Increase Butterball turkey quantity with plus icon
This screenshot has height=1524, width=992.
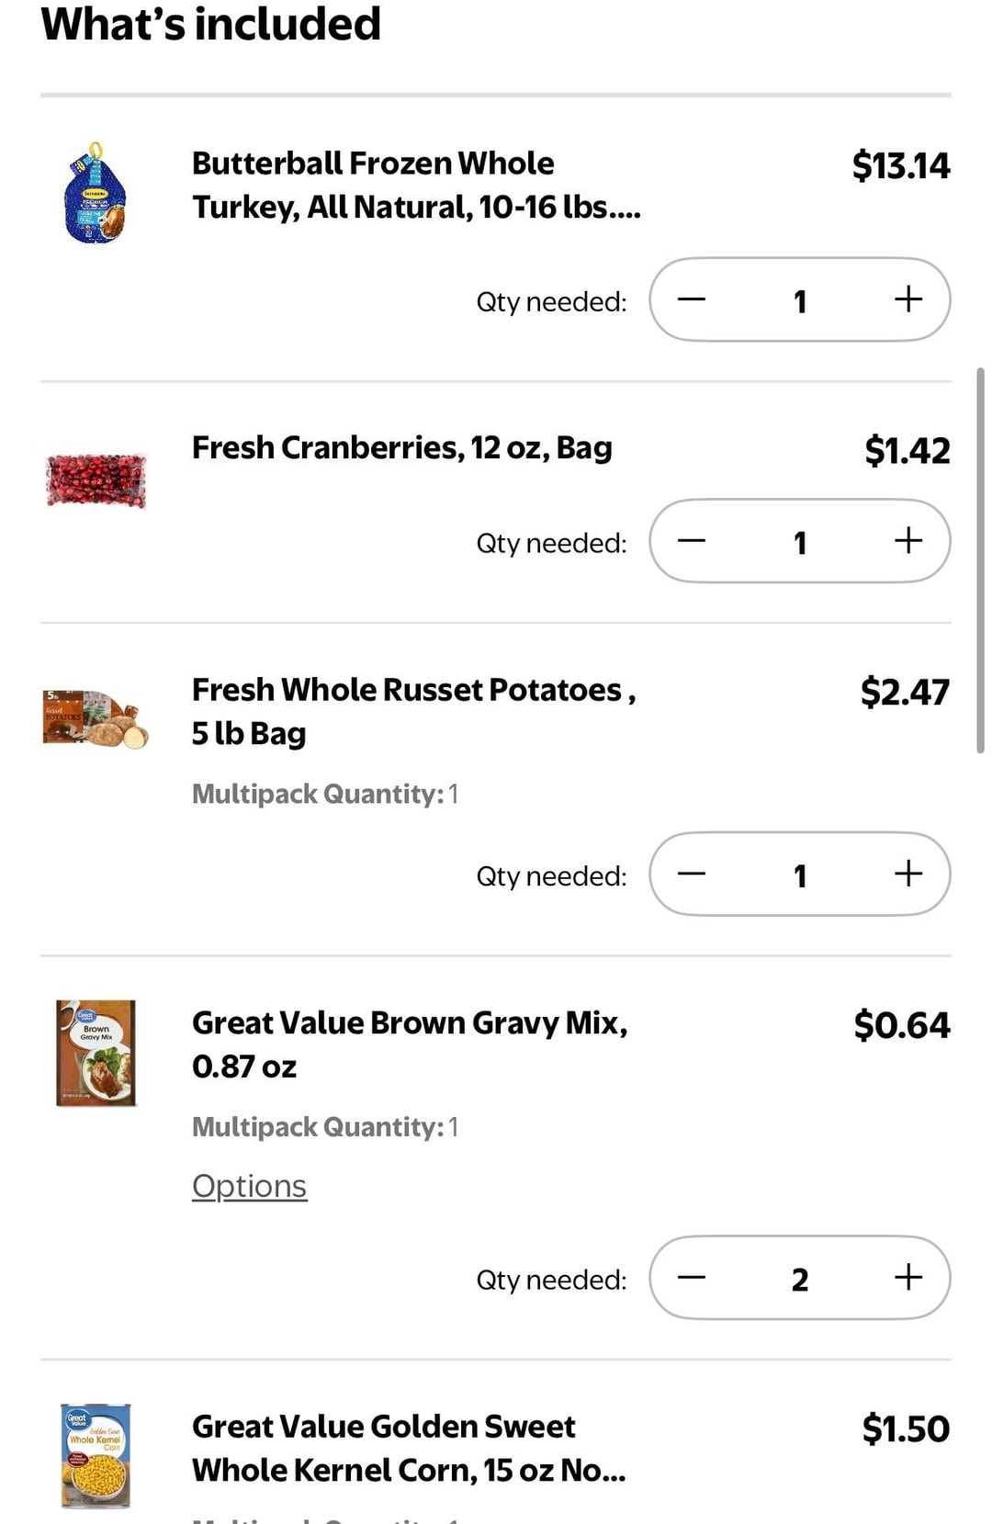[907, 299]
